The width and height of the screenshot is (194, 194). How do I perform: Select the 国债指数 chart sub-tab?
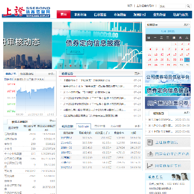click(9, 79)
